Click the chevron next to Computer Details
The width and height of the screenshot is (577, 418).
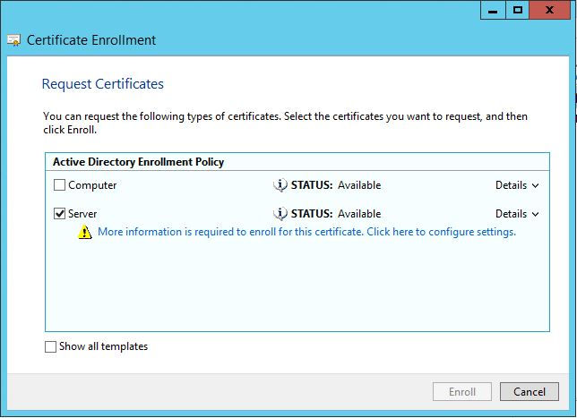pos(536,185)
